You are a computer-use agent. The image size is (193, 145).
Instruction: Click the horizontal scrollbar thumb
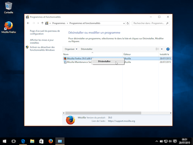pos(103,113)
